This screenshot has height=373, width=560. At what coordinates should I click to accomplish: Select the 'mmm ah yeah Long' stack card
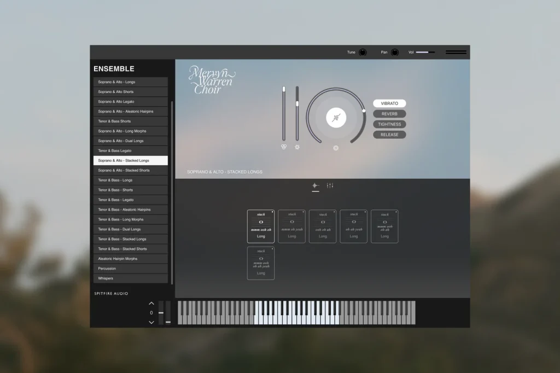coord(291,226)
